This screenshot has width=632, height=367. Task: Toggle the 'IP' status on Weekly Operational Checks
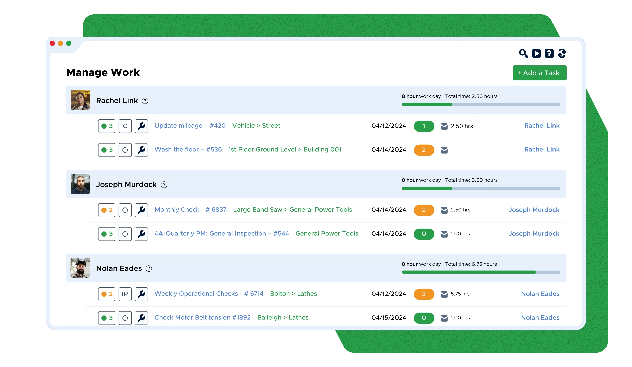pyautogui.click(x=125, y=294)
